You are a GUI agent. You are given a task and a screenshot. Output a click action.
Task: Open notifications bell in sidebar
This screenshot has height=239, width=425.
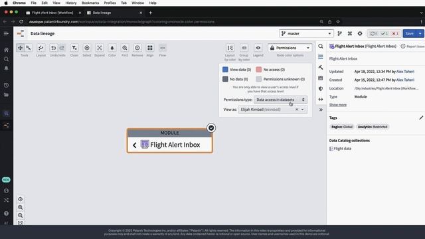[6, 68]
